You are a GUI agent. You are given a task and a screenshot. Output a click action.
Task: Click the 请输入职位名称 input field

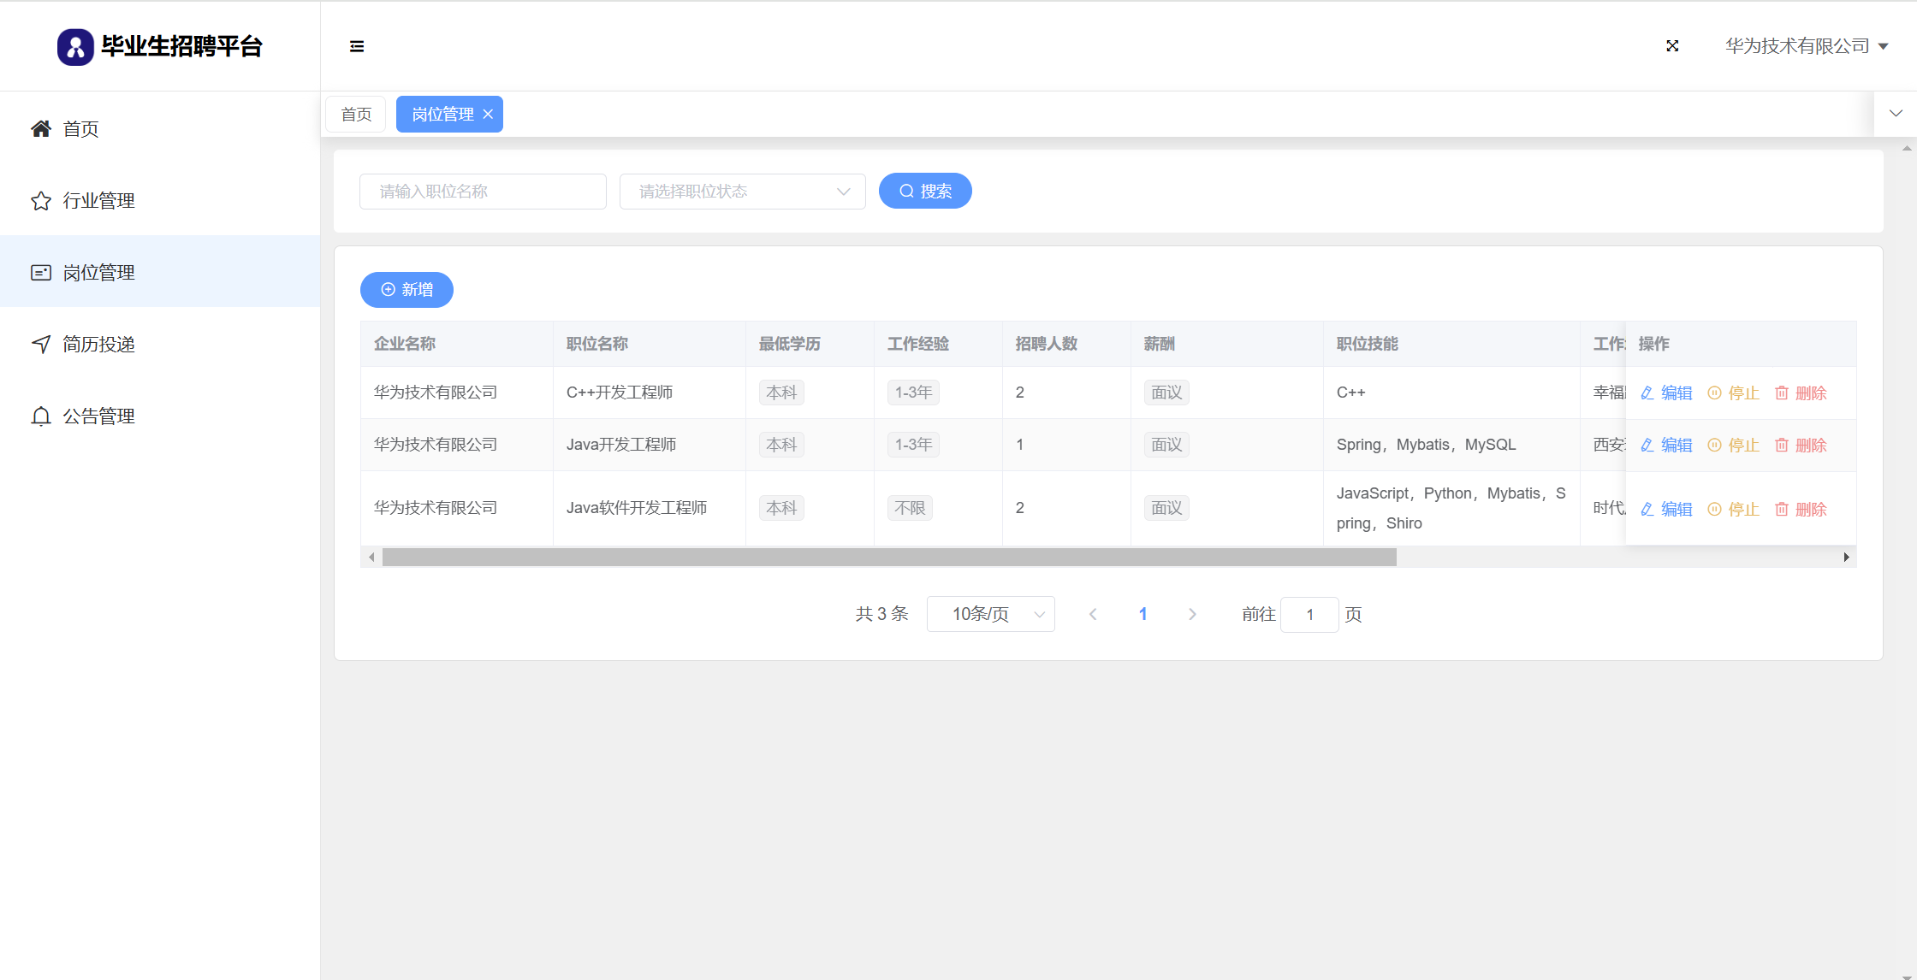click(x=483, y=192)
